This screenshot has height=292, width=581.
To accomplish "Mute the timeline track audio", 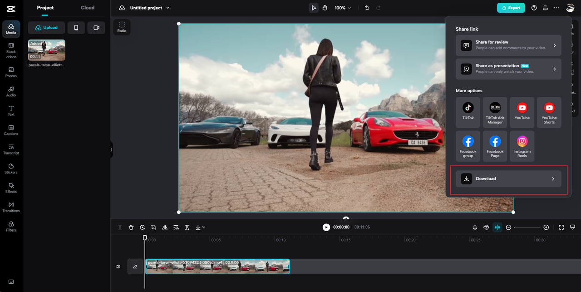I will tap(118, 267).
